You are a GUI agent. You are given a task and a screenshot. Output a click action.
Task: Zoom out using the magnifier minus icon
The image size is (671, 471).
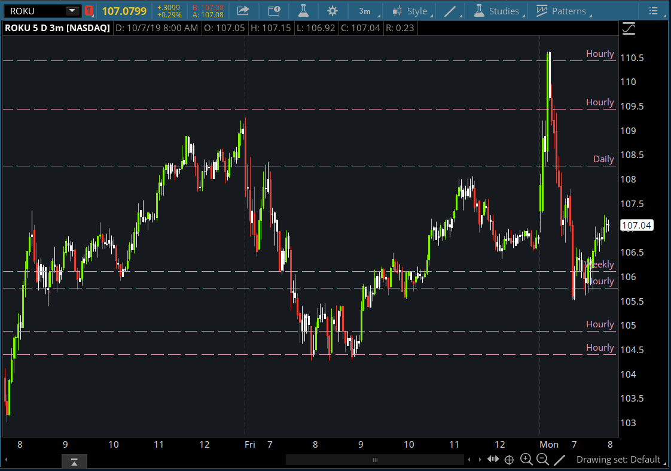pos(542,459)
